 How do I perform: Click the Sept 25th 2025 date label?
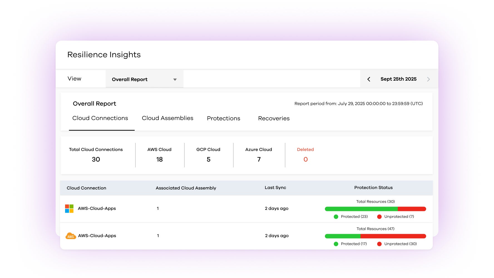tap(399, 79)
